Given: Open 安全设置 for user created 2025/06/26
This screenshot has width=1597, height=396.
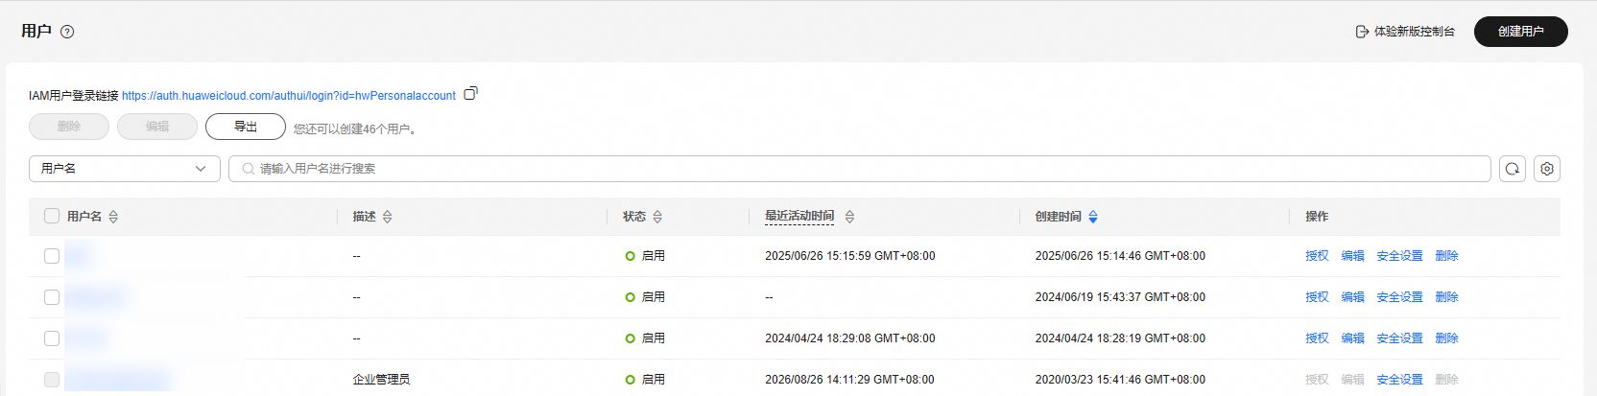Looking at the screenshot, I should pos(1399,256).
